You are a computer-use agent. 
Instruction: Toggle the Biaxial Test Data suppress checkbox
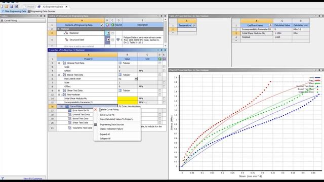pyautogui.click(x=160, y=75)
